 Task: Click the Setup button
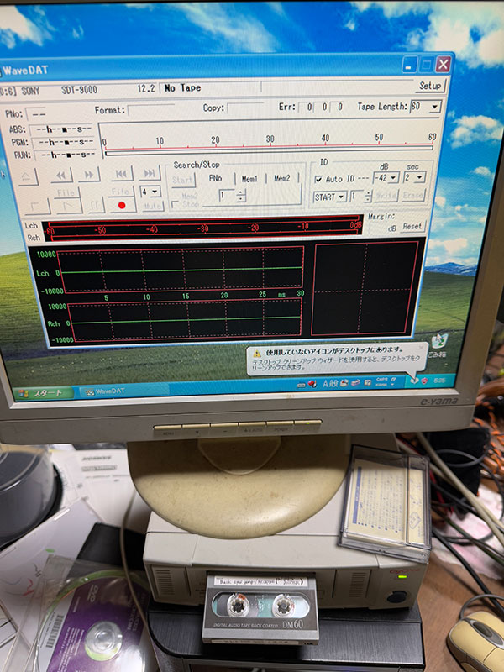pos(430,86)
